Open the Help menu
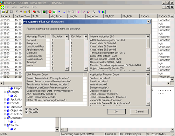Viewport: 175px width, 136px height. pyautogui.click(x=34, y=7)
